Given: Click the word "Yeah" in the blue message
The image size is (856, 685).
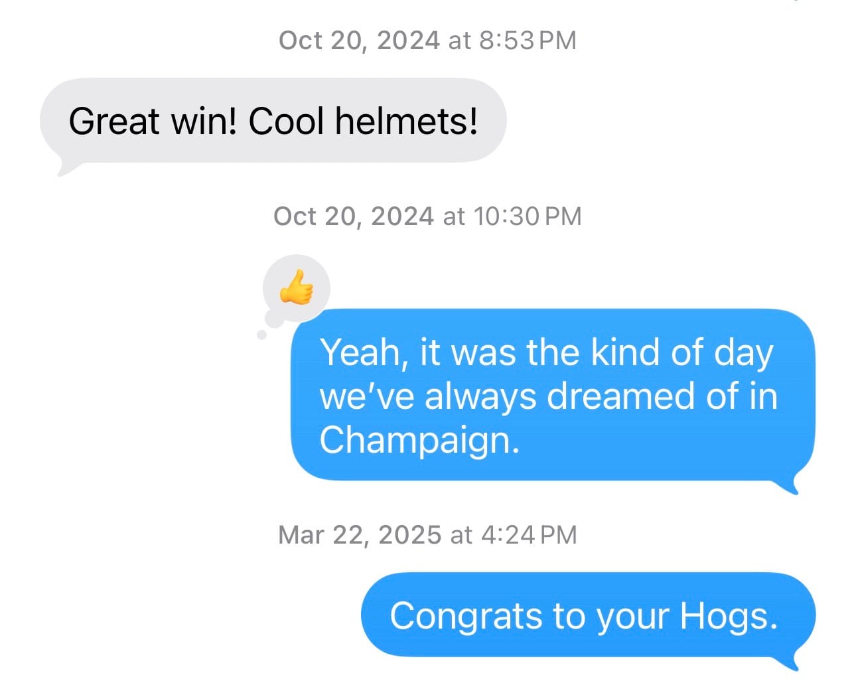Looking at the screenshot, I should 362,352.
